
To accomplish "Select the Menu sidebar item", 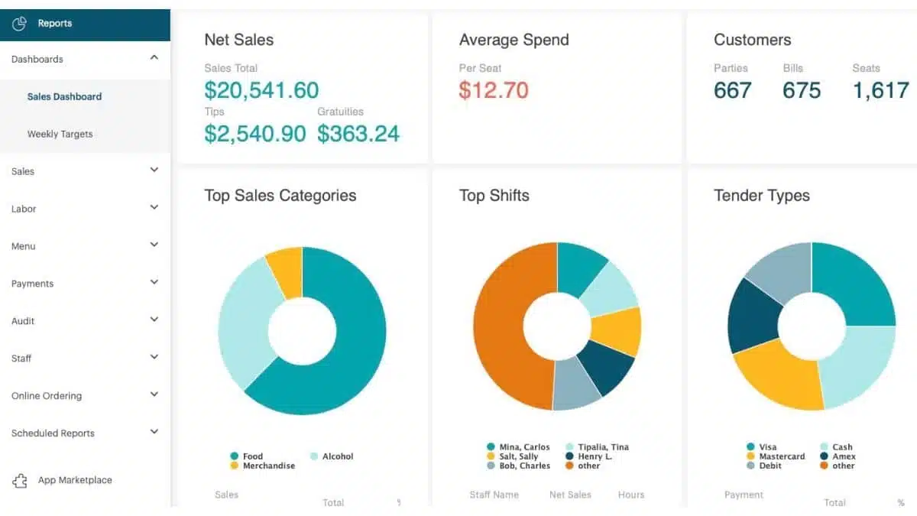I will click(23, 246).
